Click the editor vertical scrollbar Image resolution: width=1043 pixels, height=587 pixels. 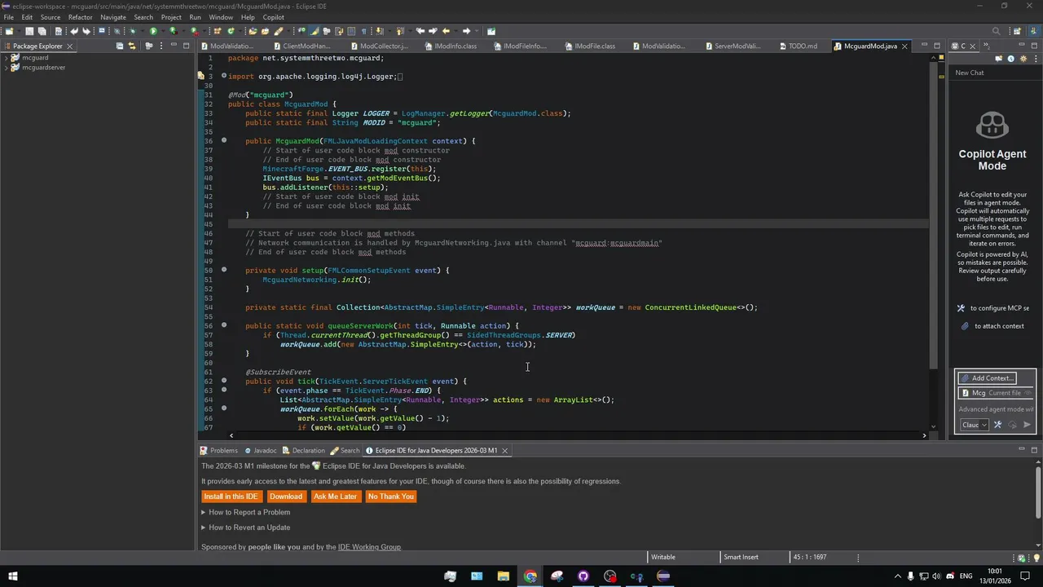point(934,216)
